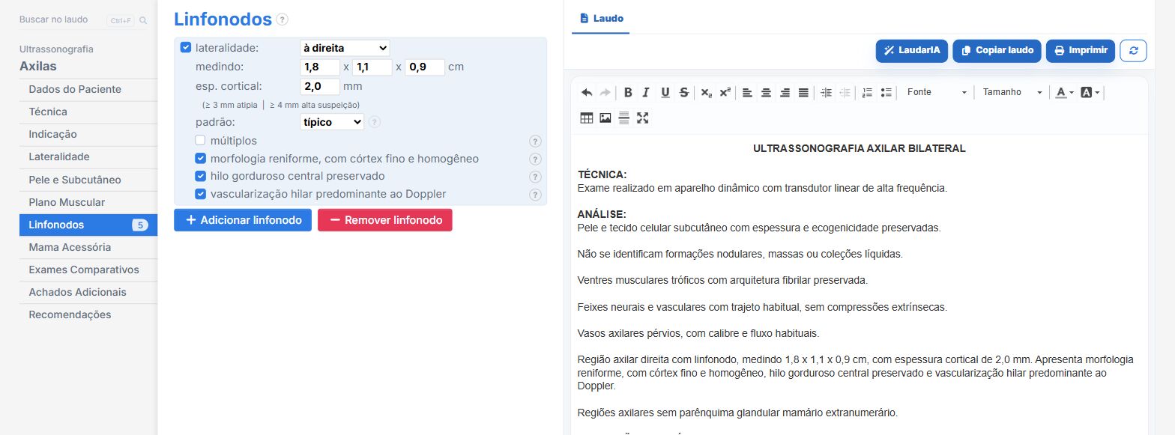Justify the report text
This screenshot has height=435, width=1175.
[x=803, y=92]
